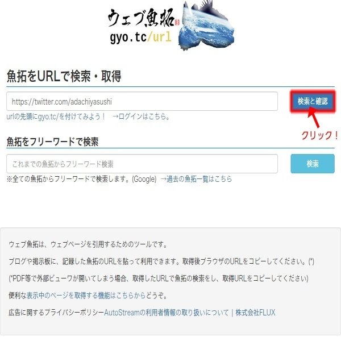Click the ウェブ魚拓 calligraphy title logo
Image resolution: width=341 pixels, height=341 pixels.
pos(141,18)
